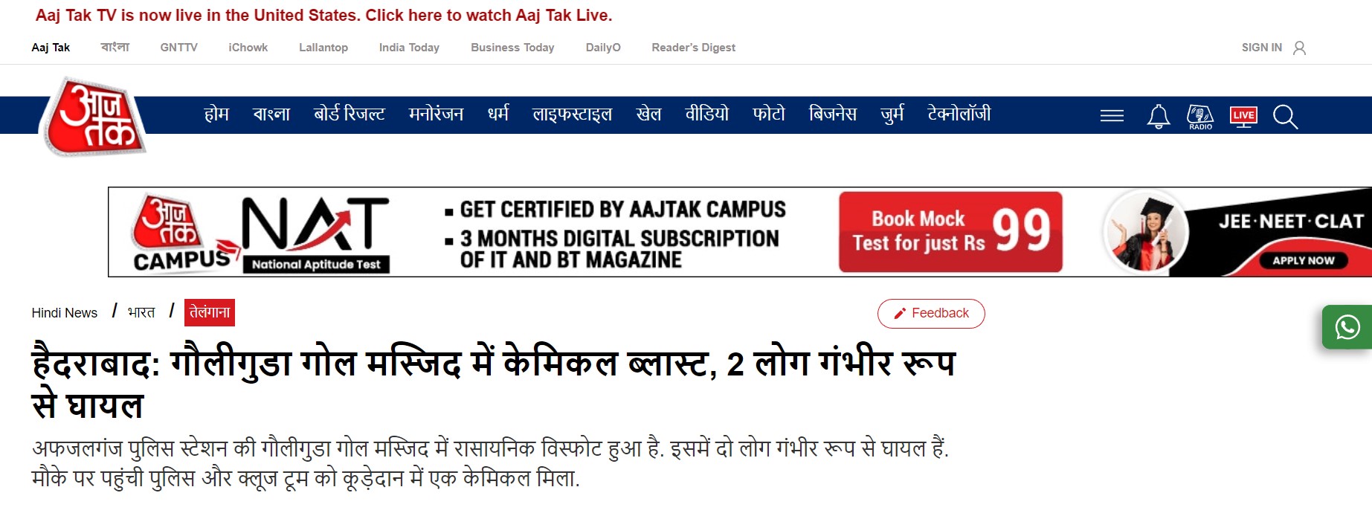Click the graduate student image in ad
Image resolution: width=1372 pixels, height=516 pixels.
click(x=1144, y=233)
